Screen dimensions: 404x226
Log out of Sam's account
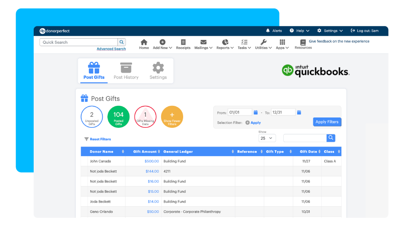click(364, 30)
